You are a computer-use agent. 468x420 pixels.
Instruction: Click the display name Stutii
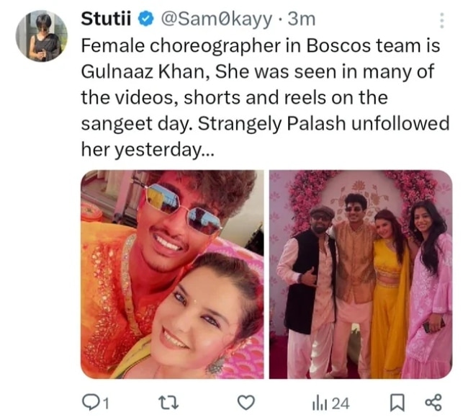pos(104,17)
